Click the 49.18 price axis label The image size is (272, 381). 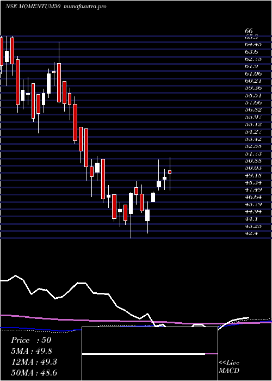253,175
